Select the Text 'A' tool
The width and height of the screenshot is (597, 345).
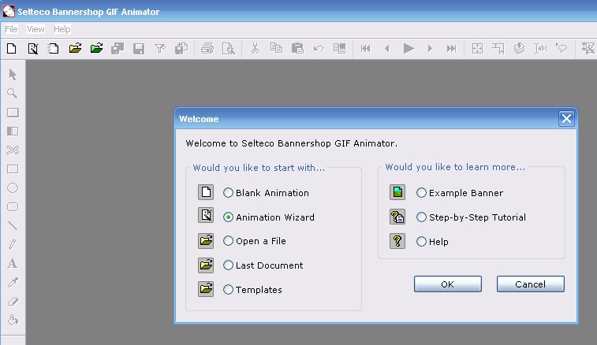pyautogui.click(x=12, y=264)
